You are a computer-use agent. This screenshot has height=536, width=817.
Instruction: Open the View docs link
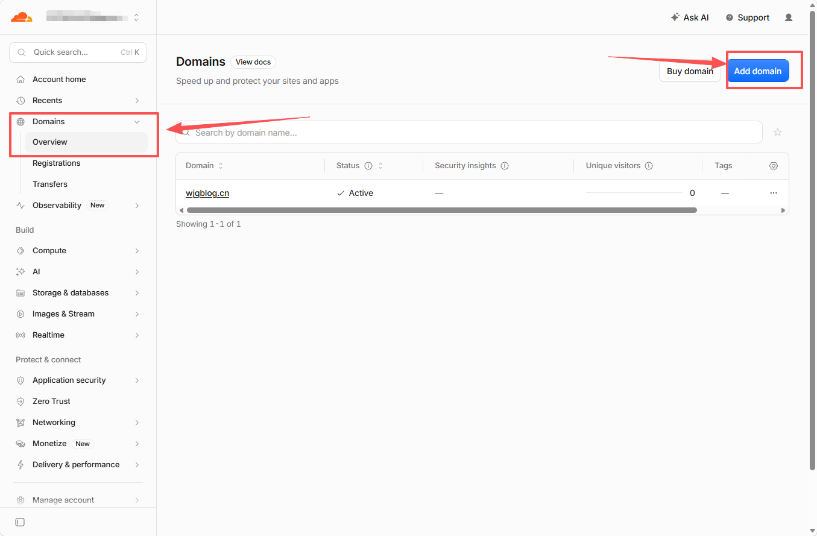253,62
